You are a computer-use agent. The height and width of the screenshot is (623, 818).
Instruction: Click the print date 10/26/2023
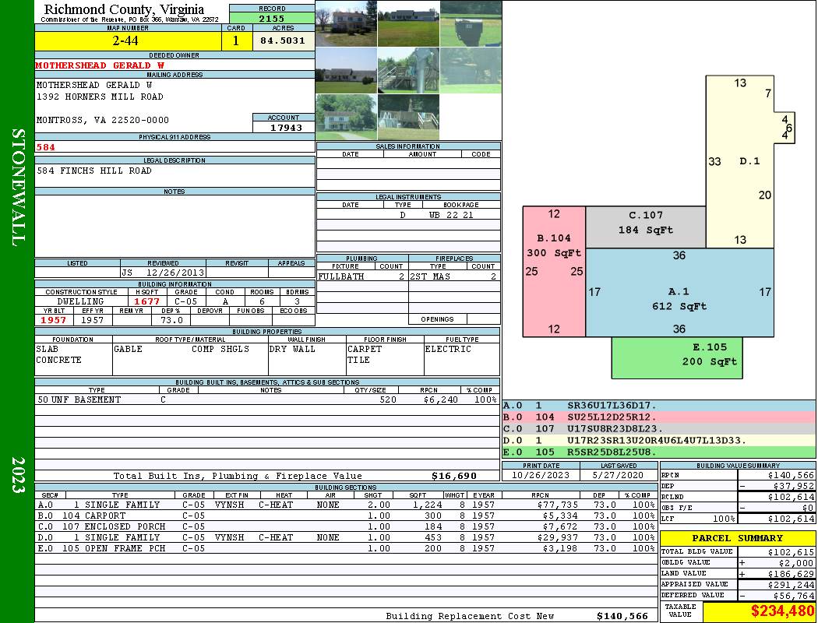coord(541,475)
